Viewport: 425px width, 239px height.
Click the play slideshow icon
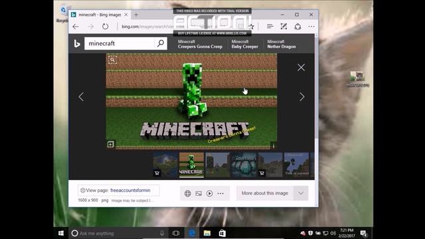pos(210,193)
